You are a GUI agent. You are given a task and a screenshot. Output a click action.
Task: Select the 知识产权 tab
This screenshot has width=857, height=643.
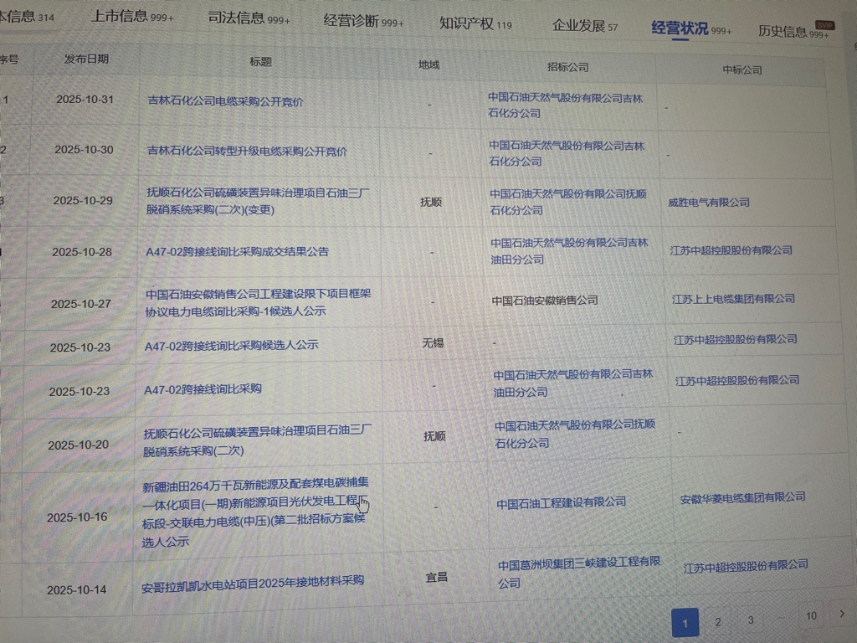click(475, 23)
